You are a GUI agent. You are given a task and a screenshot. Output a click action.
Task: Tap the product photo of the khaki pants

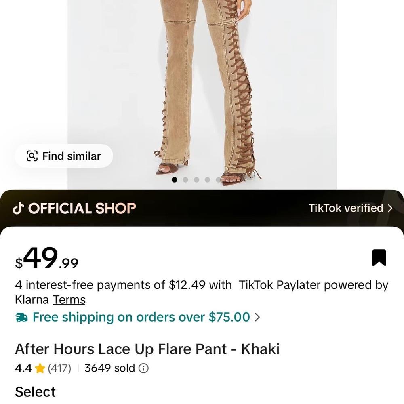(x=202, y=81)
